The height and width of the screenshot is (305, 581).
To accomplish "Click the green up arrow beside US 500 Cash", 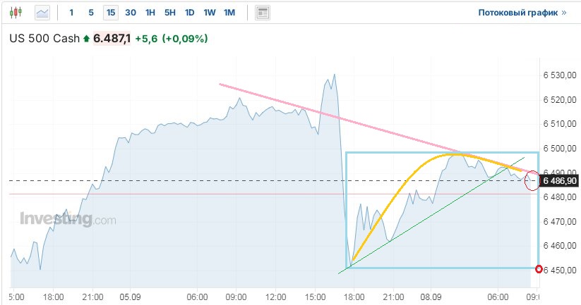I will [86, 39].
